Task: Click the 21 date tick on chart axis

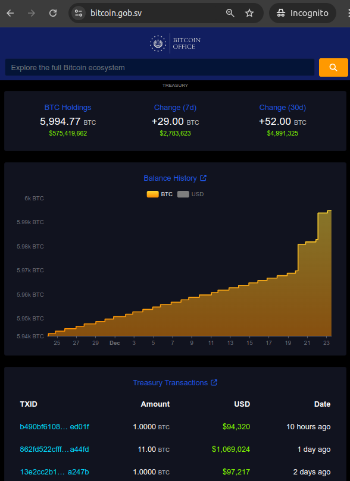Action: click(307, 343)
